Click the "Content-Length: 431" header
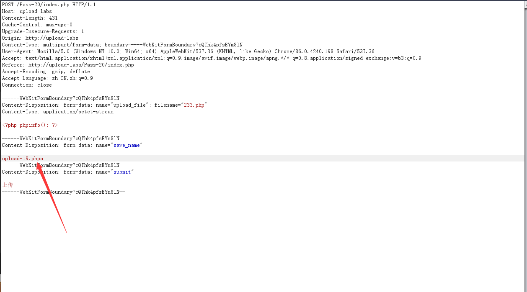527x292 pixels. tap(30, 18)
